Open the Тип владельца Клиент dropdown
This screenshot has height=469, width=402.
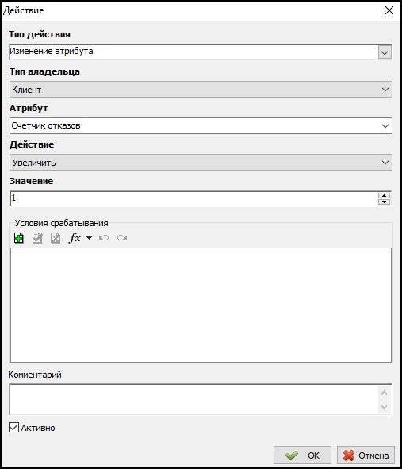click(201, 89)
